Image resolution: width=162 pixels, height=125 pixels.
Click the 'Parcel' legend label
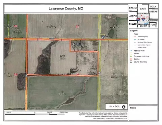click(x=136, y=53)
